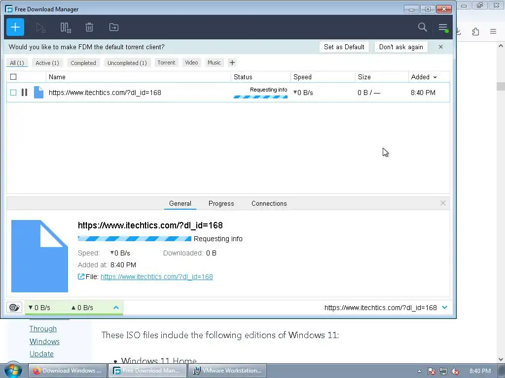The height and width of the screenshot is (378, 505).
Task: Click the muted volume tray icon
Action: pyautogui.click(x=455, y=371)
